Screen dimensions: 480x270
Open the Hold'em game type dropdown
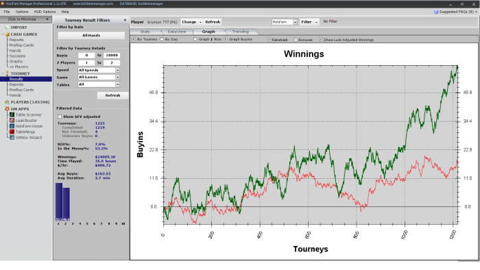point(295,22)
